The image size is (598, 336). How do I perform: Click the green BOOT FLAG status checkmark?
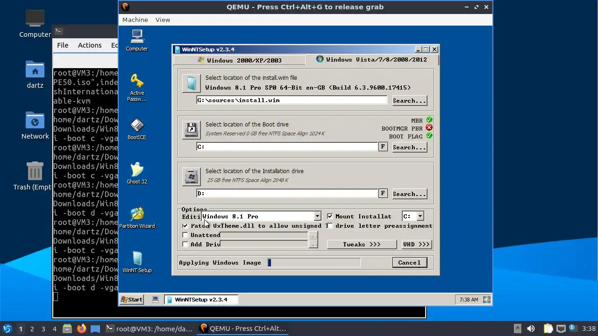coord(429,136)
